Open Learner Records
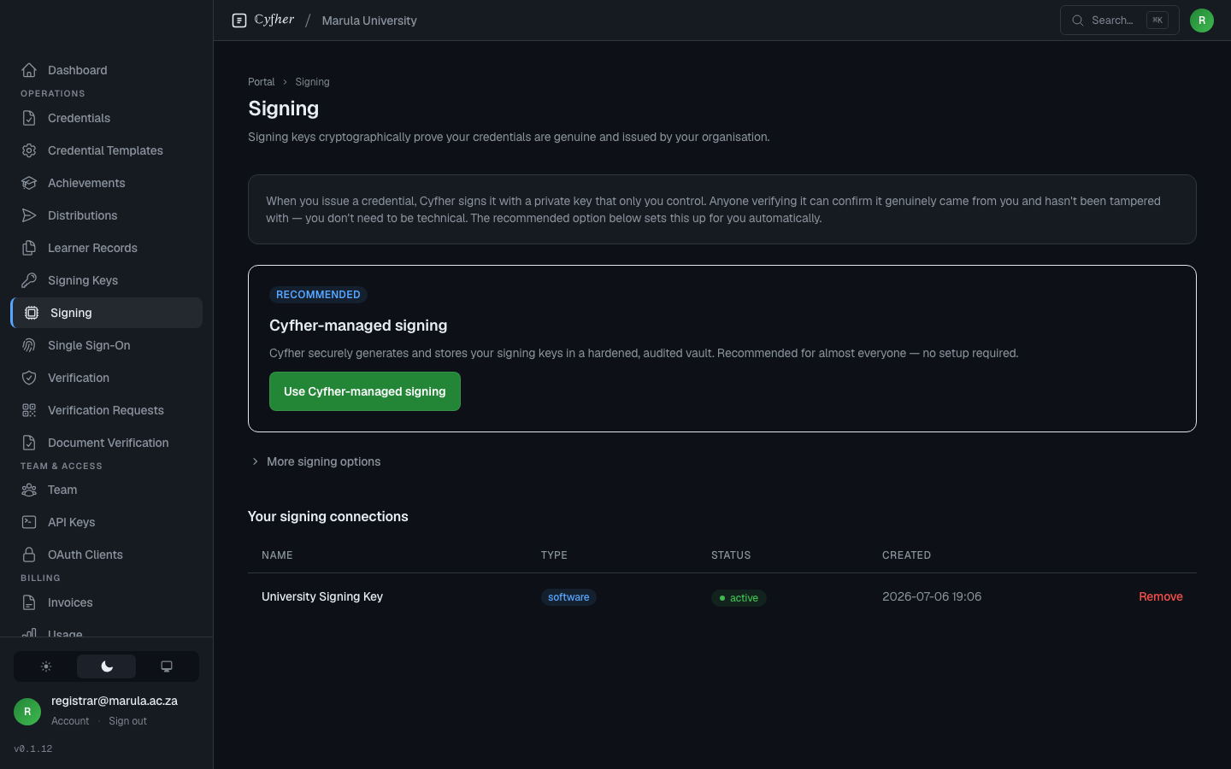 coord(106,248)
